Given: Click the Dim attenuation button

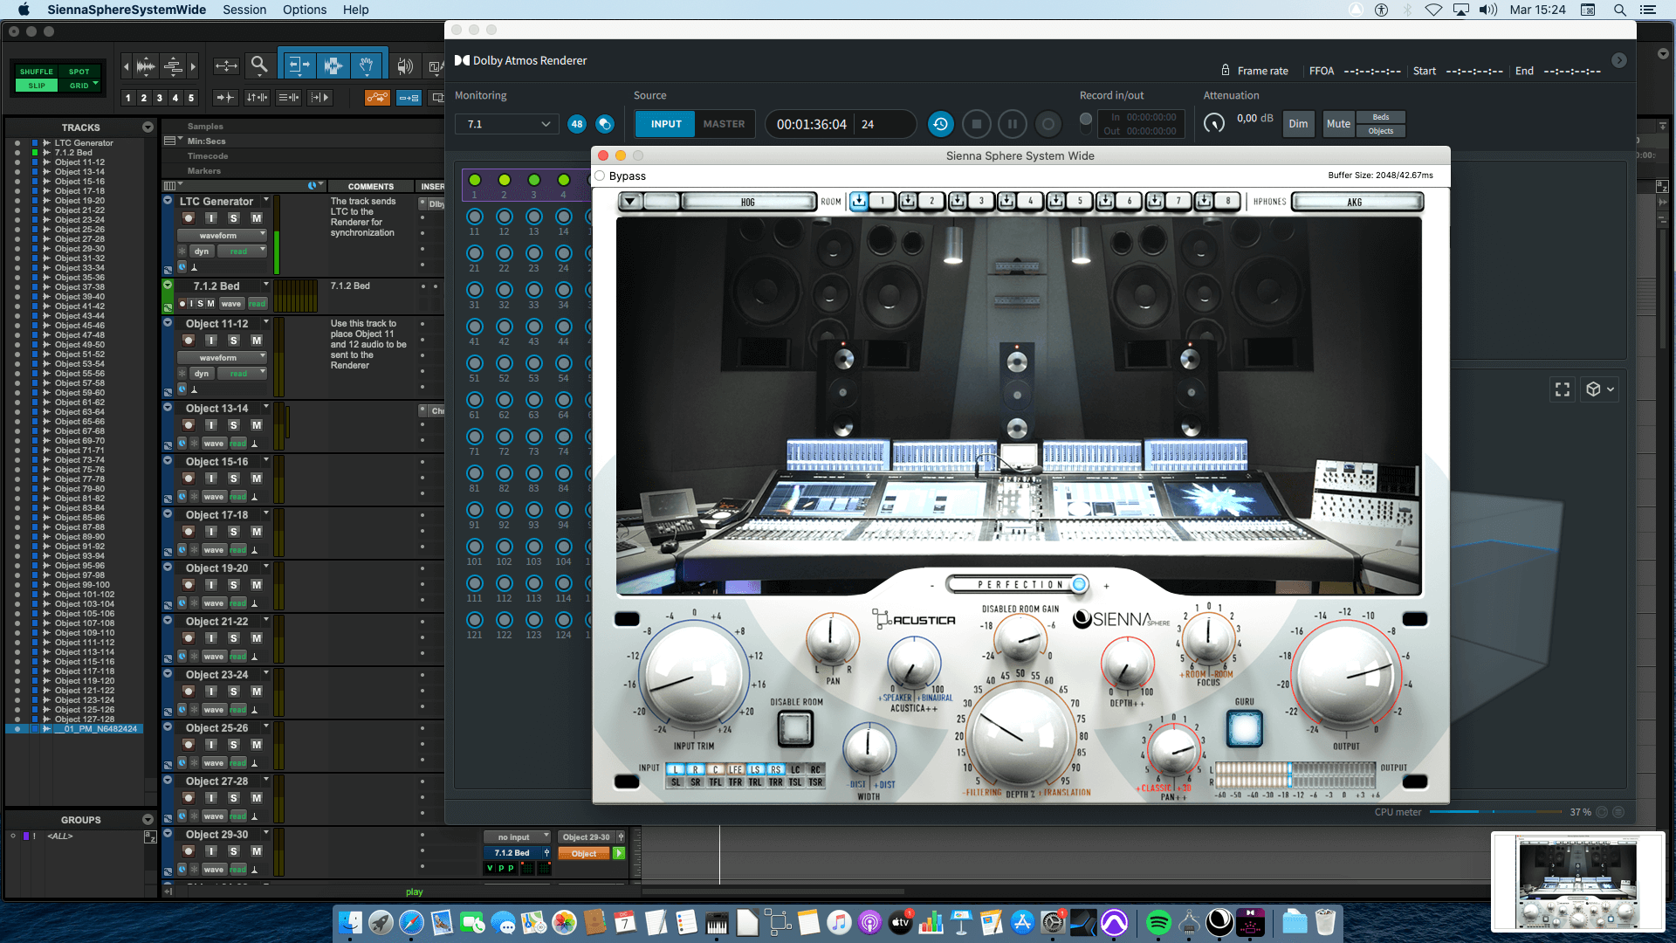Looking at the screenshot, I should point(1298,124).
